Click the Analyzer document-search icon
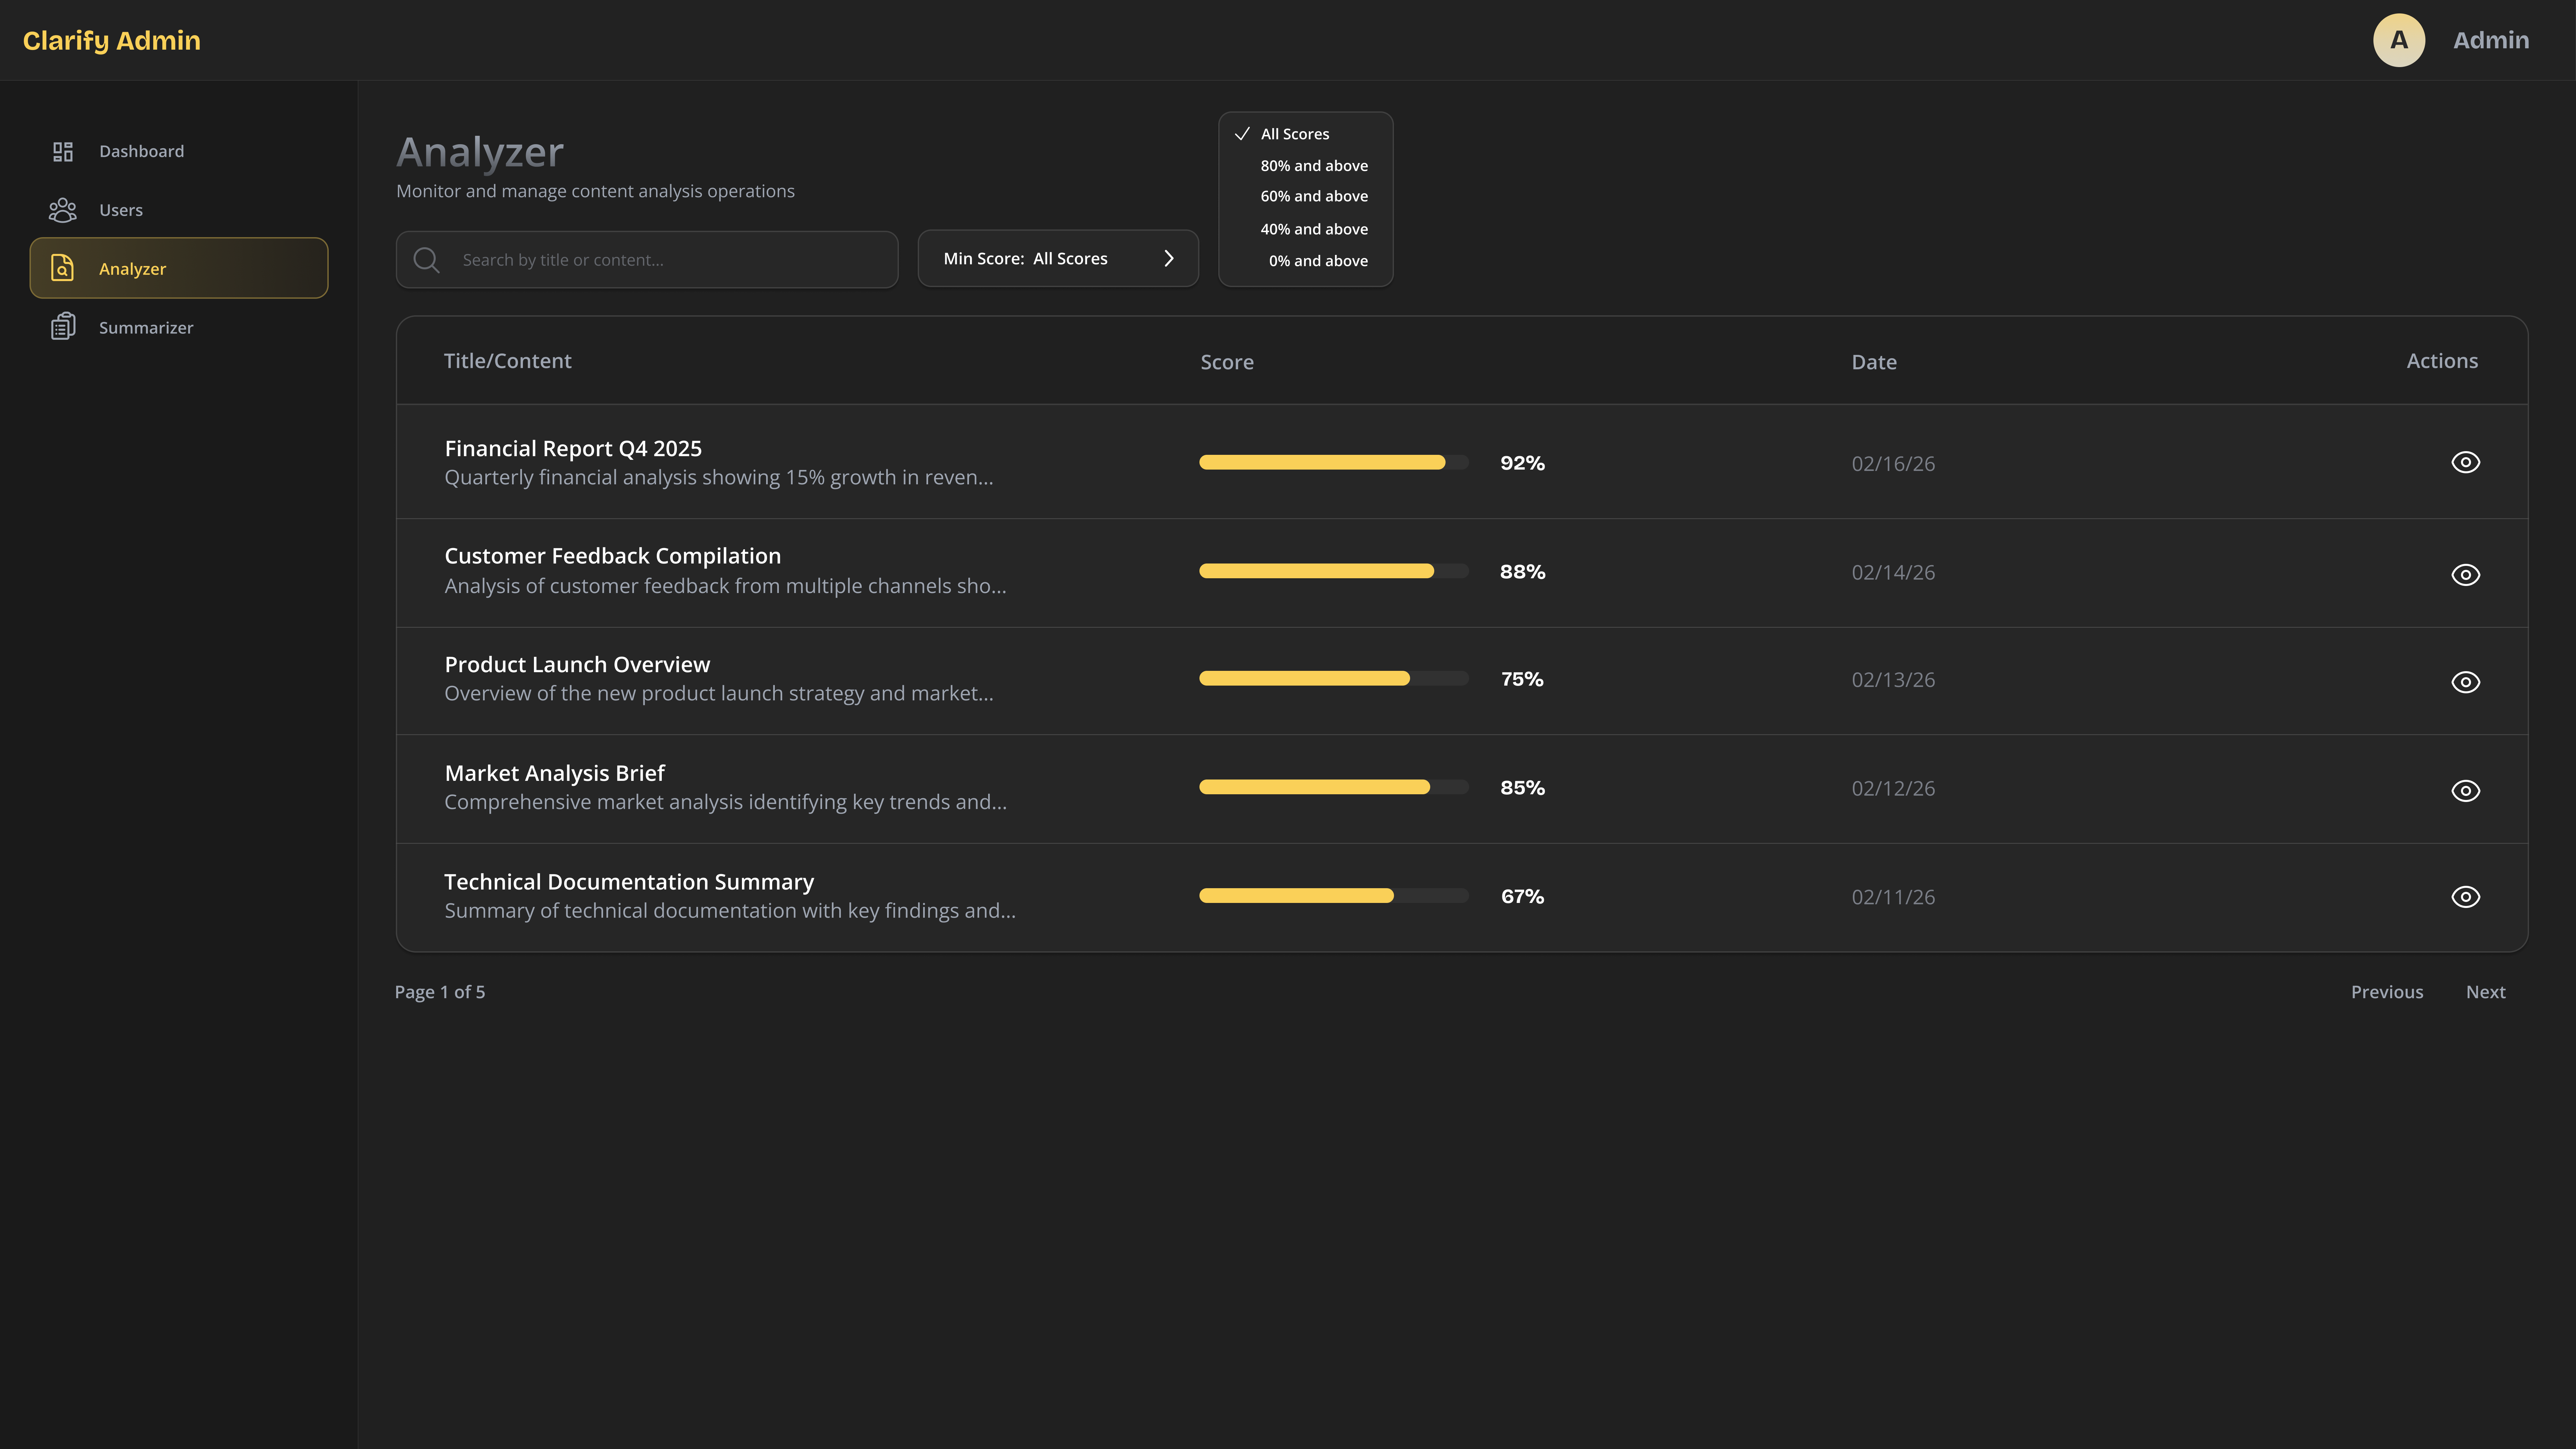Viewport: 2576px width, 1449px height. click(62, 268)
